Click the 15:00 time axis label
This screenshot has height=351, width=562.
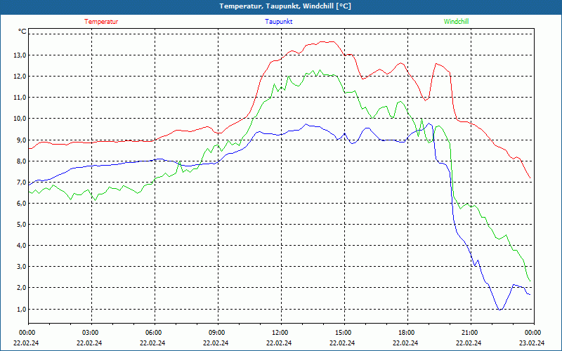click(x=344, y=333)
